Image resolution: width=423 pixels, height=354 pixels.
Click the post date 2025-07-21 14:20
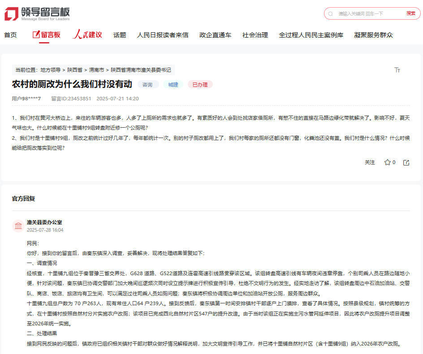click(x=117, y=99)
